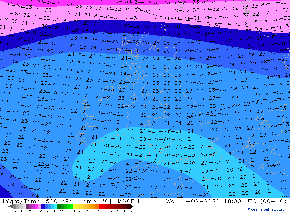Click the gray left arrow of color scale

tap(10, 207)
